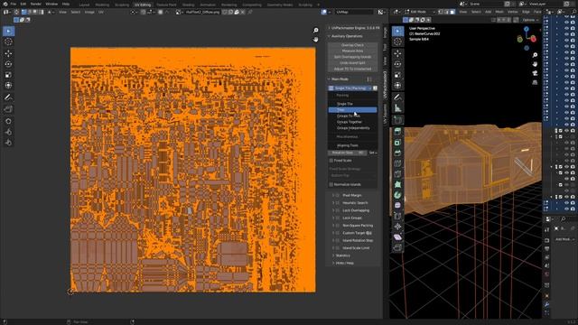This screenshot has height=325, width=578.
Task: Adjust the Rotation Step value field
Action: [347, 153]
